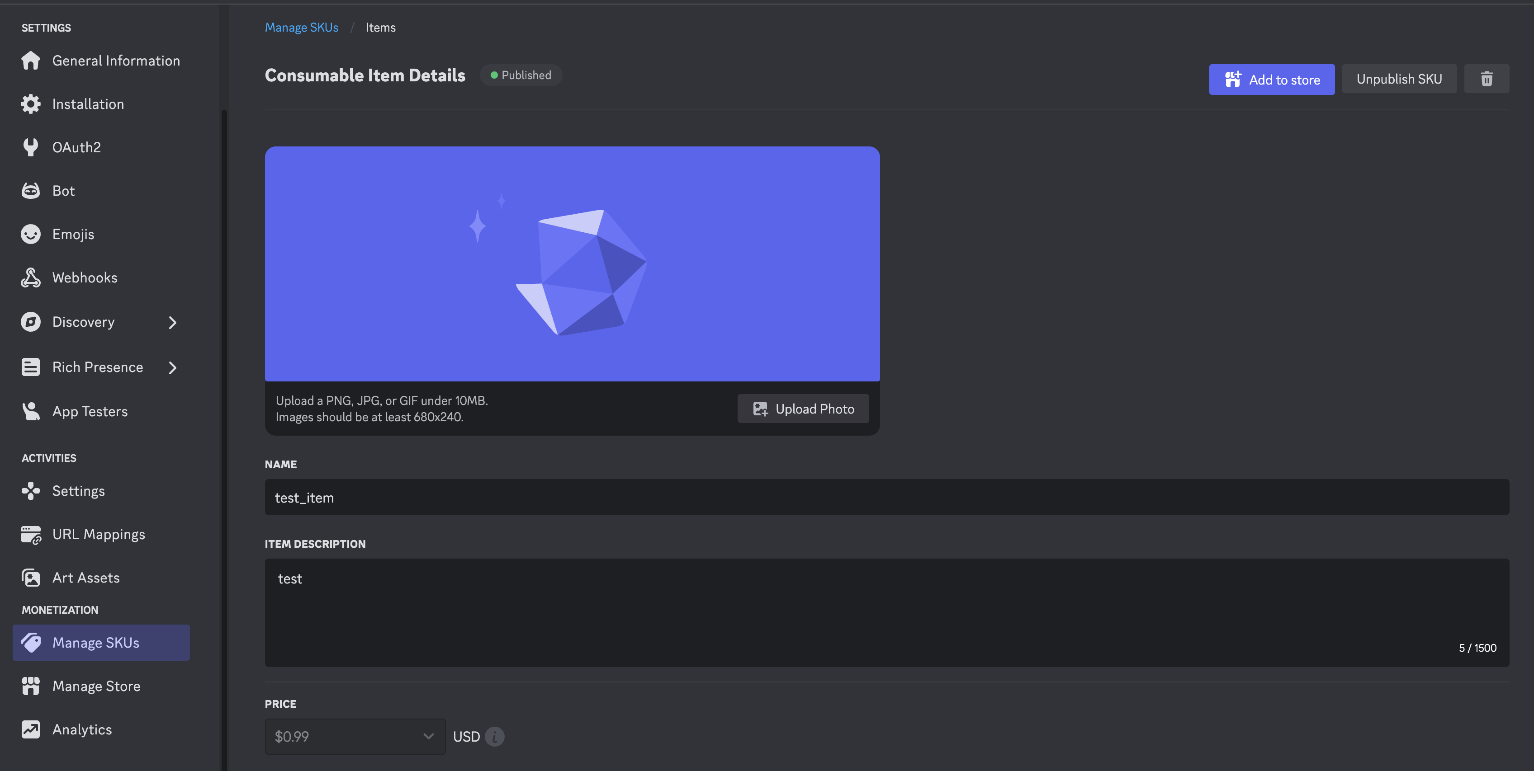
Task: Expand the Discovery submenu chevron
Action: point(173,322)
